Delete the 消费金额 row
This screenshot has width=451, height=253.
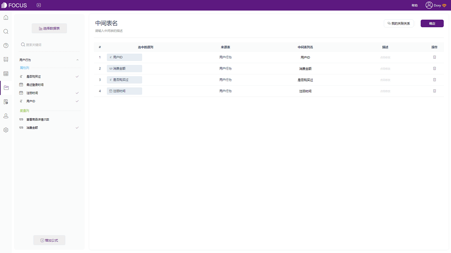(x=435, y=68)
